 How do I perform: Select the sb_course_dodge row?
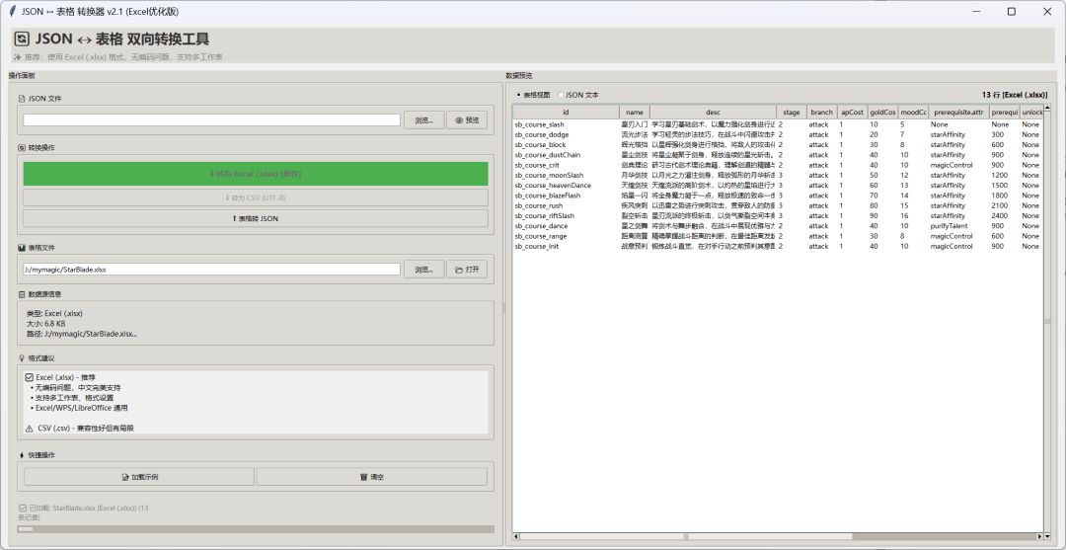[x=778, y=134]
